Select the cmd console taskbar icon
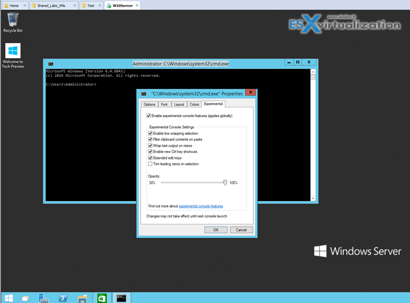The width and height of the screenshot is (410, 303). tap(121, 298)
